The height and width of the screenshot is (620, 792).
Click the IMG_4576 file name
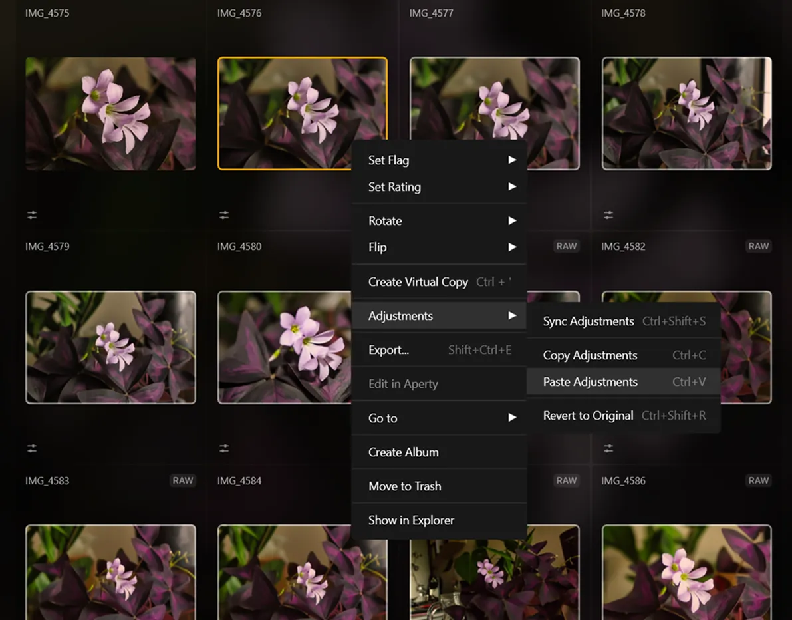(x=239, y=13)
